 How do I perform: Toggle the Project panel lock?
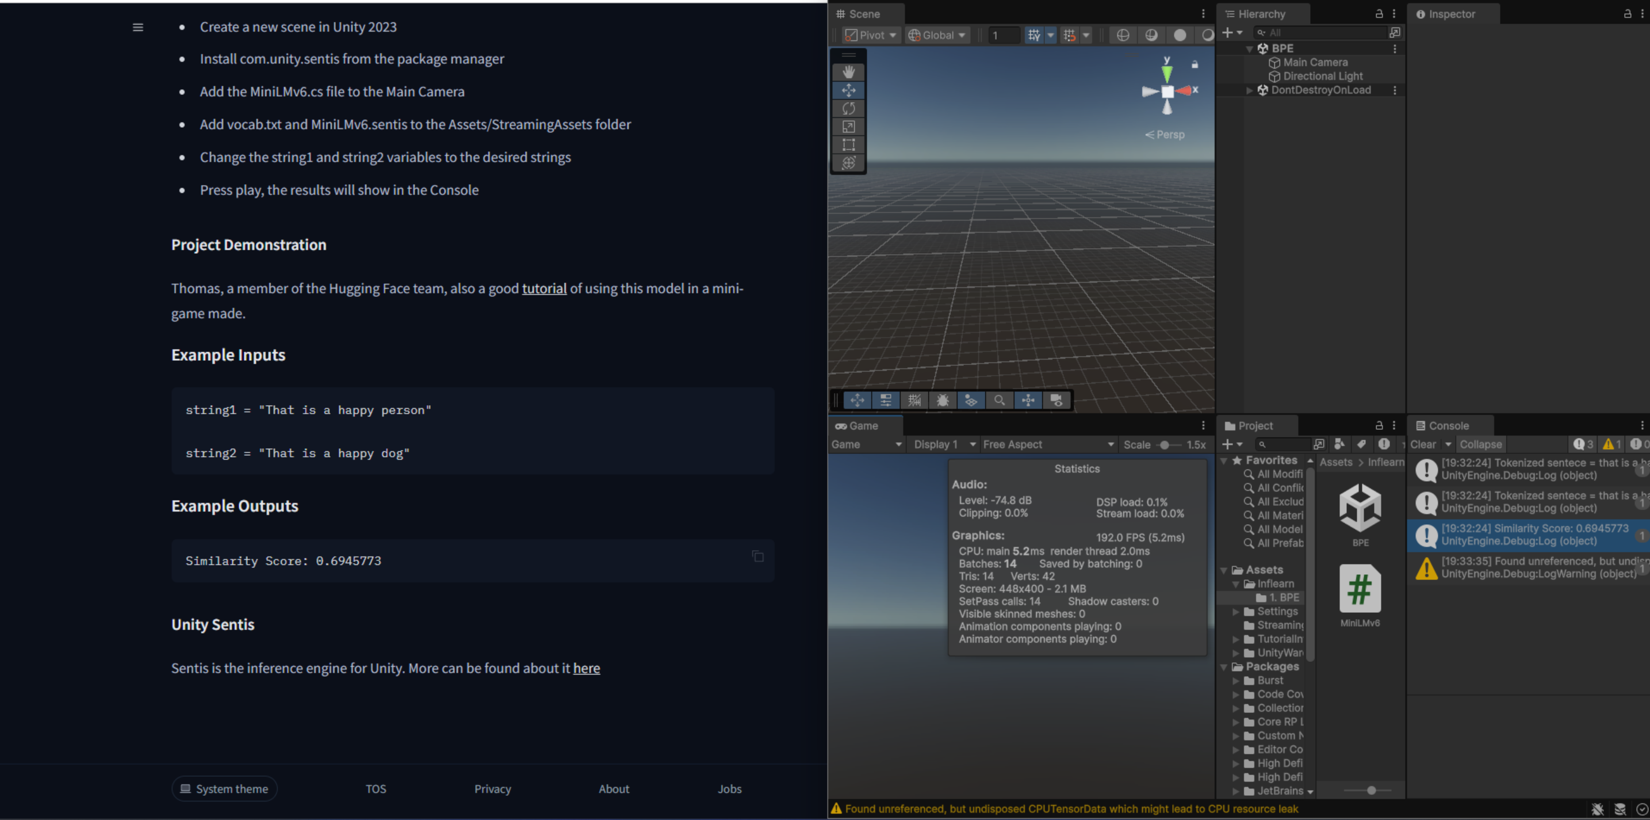point(1379,426)
